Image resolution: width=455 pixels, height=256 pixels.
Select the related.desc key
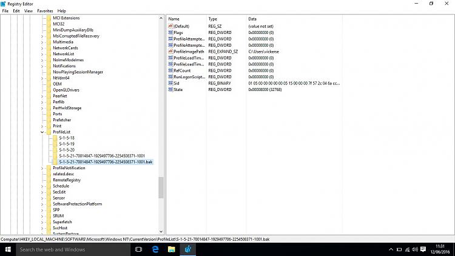pos(63,174)
